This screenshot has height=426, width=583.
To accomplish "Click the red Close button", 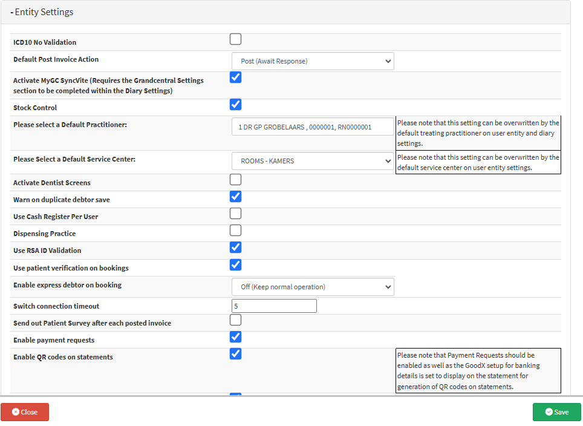I will coord(25,412).
